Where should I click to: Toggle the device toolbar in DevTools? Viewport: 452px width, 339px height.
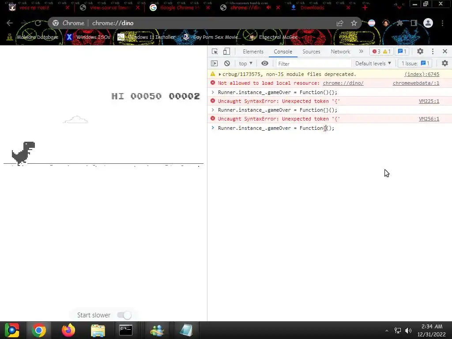[x=226, y=51]
